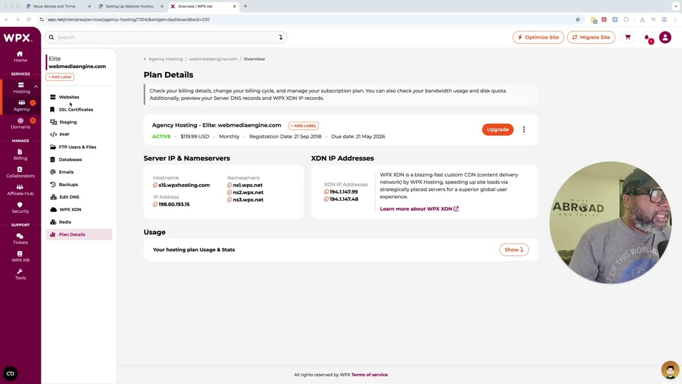Copy nameserver ns3.wpx.net
This screenshot has width=682, height=384.
230,199
